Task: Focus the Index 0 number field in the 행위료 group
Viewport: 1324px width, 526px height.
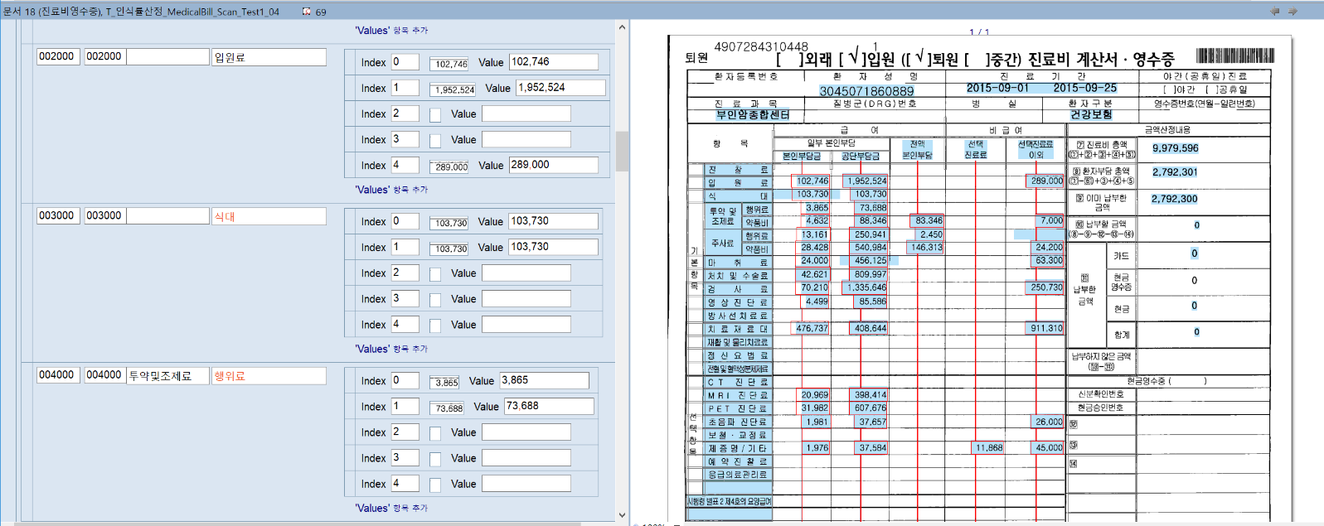Action: [405, 380]
